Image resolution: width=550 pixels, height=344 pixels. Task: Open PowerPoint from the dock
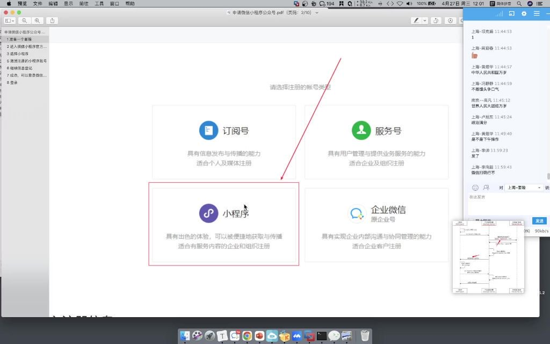click(x=259, y=336)
